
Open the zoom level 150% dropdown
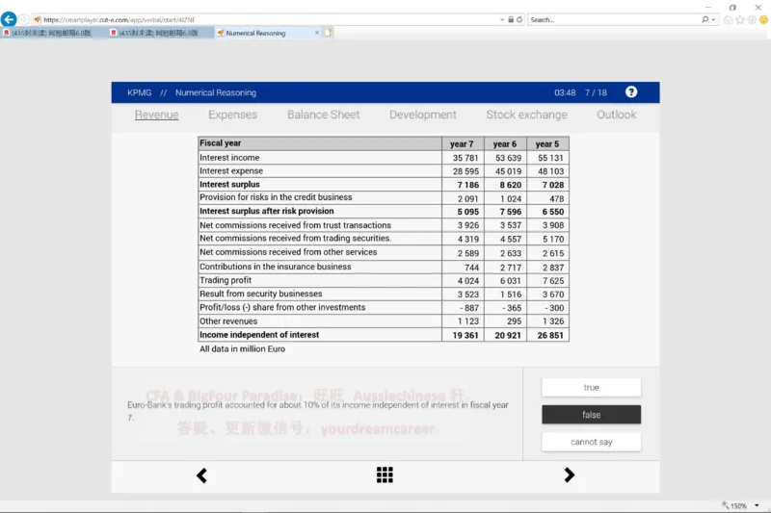pos(758,505)
